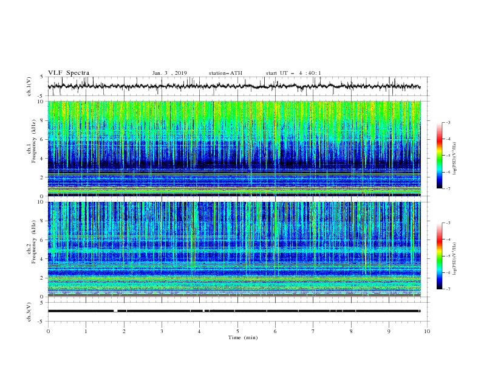Click the ch.1 voltage waveform trace
Screen dimensions: 481x372
[x=234, y=86]
